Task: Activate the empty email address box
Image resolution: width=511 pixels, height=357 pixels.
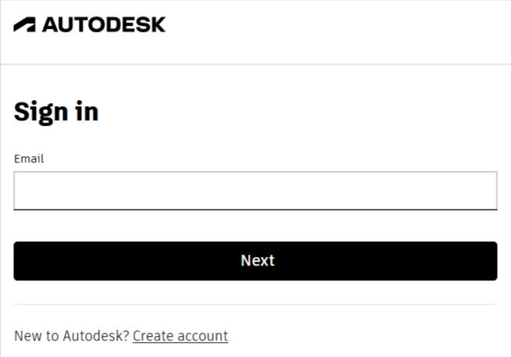Action: point(255,191)
